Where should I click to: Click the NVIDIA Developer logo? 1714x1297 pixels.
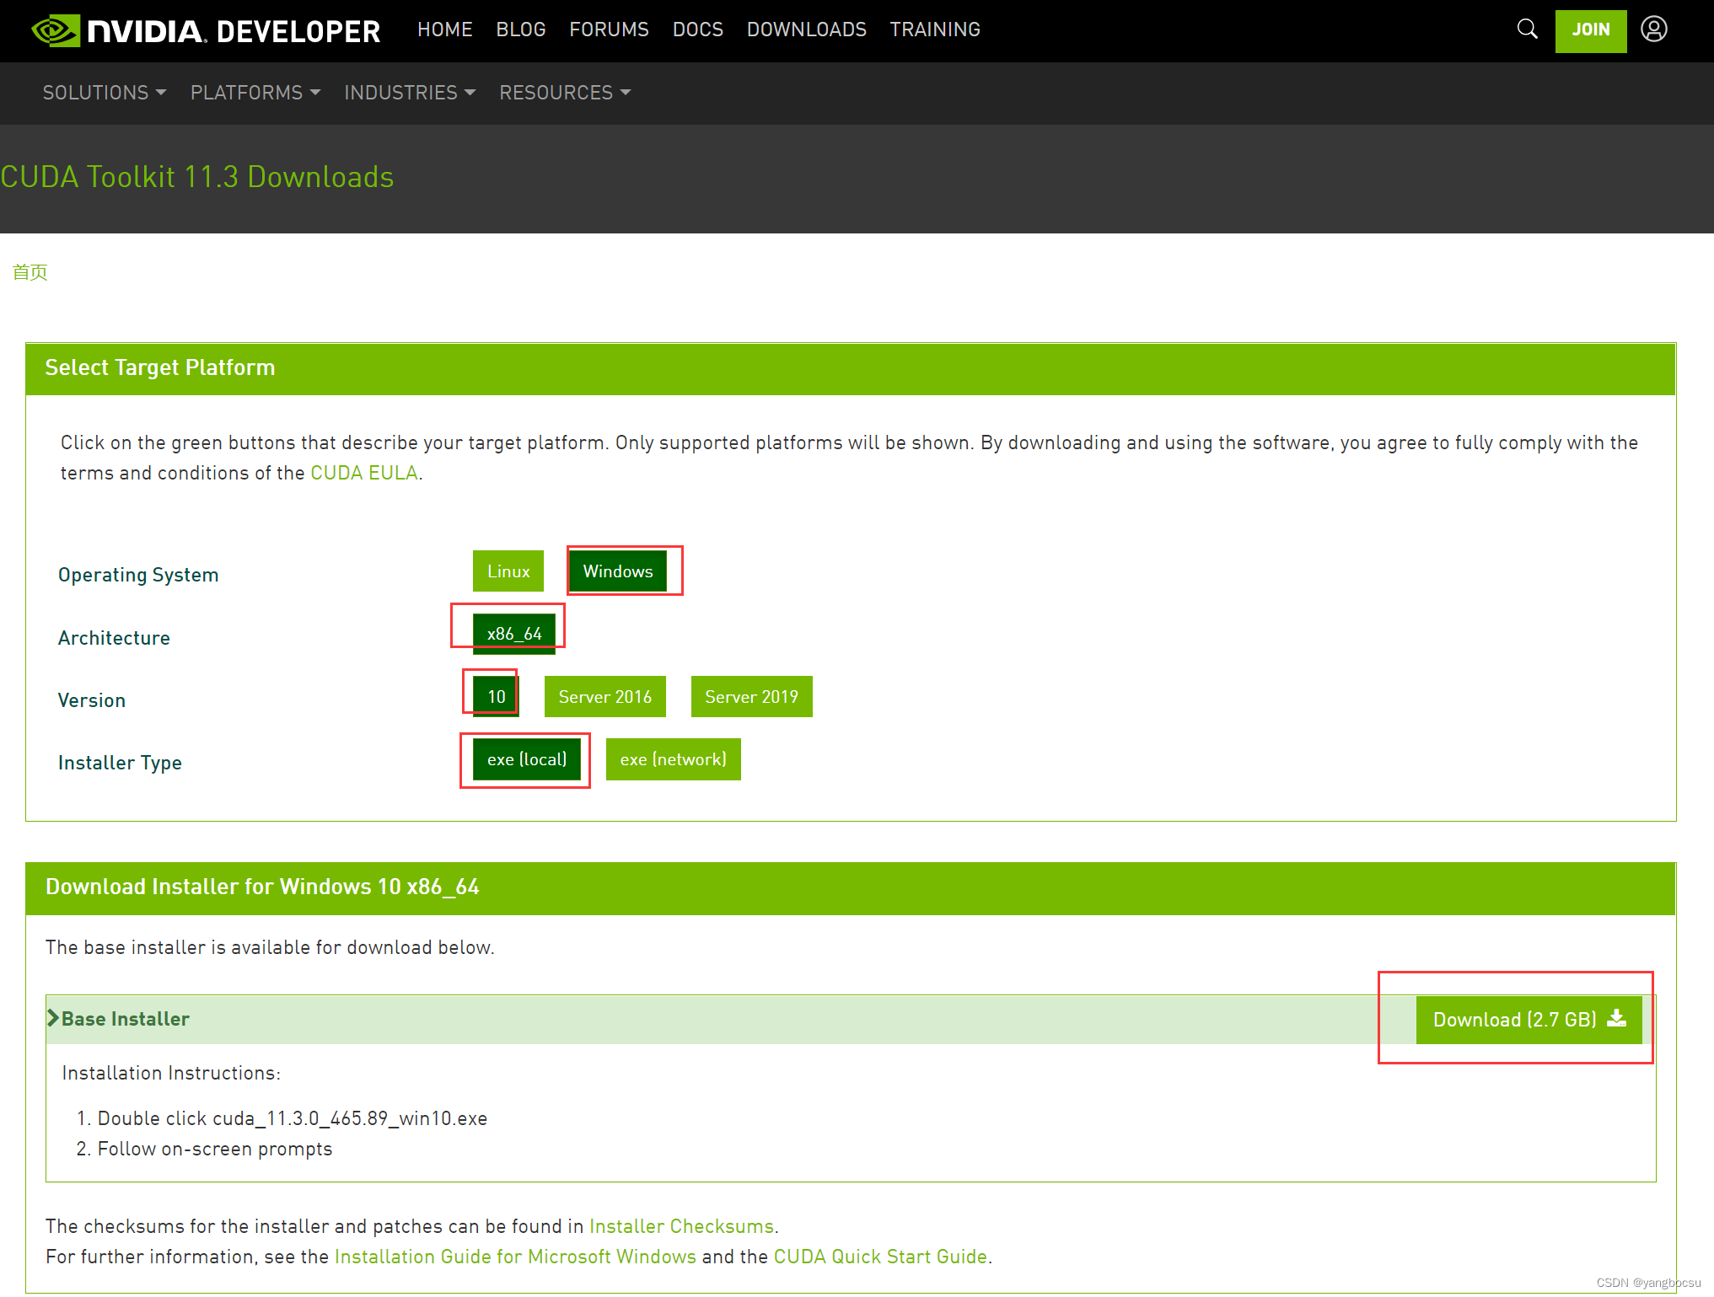coord(206,31)
